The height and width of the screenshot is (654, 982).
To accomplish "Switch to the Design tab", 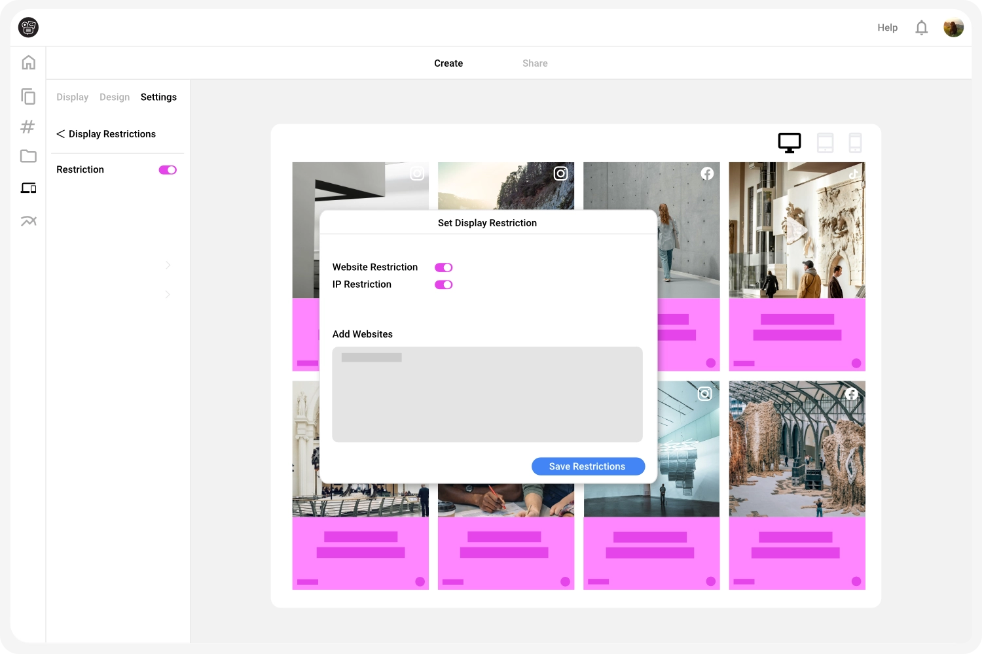I will coord(115,97).
